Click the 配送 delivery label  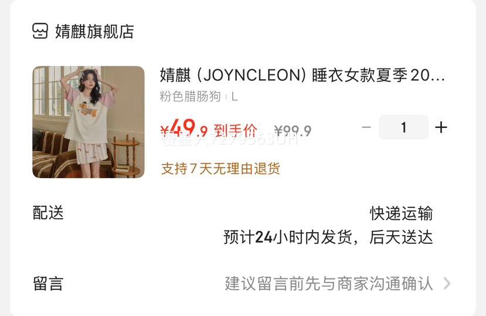pyautogui.click(x=48, y=213)
